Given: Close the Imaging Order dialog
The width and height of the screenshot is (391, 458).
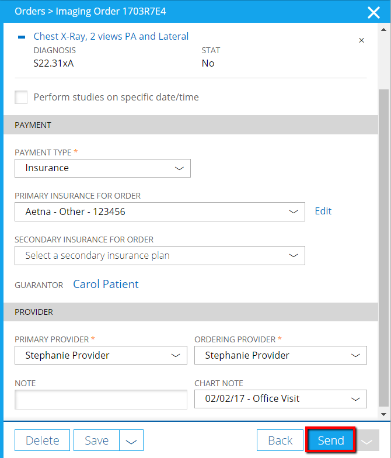Looking at the screenshot, I should tap(373, 12).
